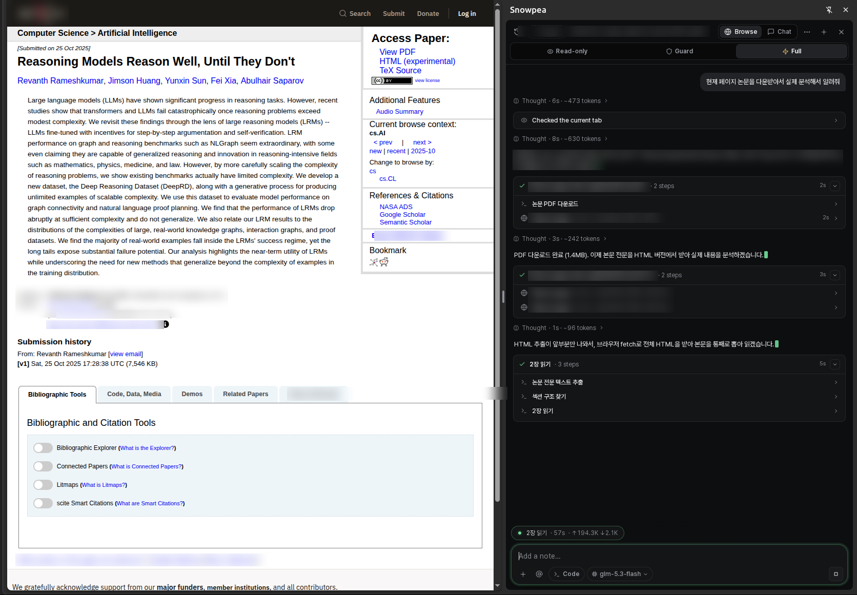Expand the '섹션 구조 찾기' step
This screenshot has height=595, width=857.
pos(679,397)
